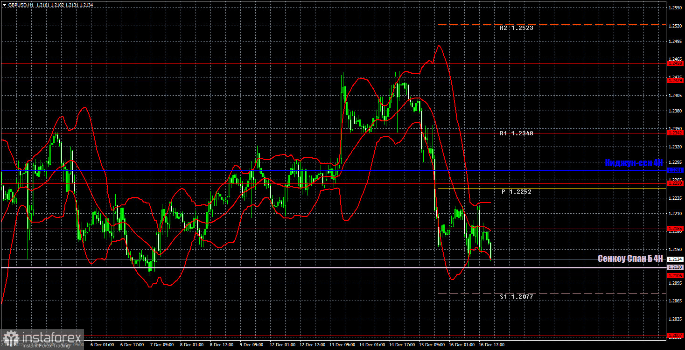Click the 1.2520 price scale value
This screenshot has height=350, width=685.
click(x=676, y=26)
